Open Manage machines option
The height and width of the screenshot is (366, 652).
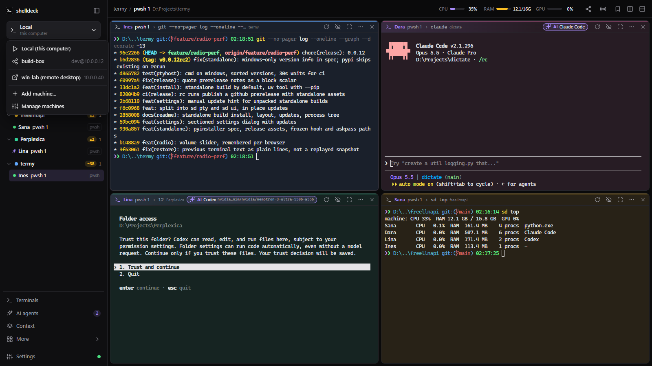pyautogui.click(x=57, y=106)
